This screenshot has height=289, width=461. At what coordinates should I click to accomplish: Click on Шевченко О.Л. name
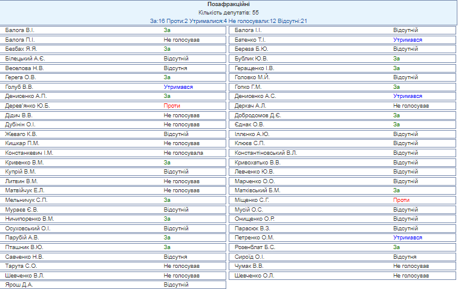[x=254, y=276]
